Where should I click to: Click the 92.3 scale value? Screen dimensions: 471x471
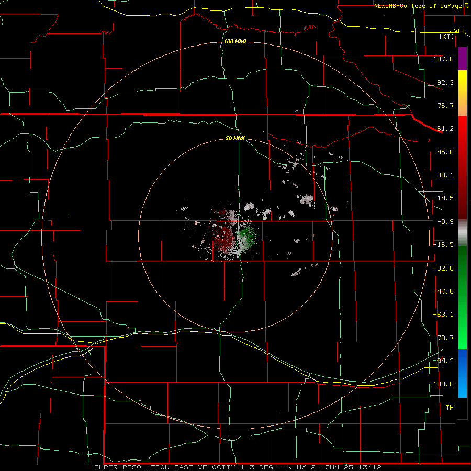click(445, 83)
